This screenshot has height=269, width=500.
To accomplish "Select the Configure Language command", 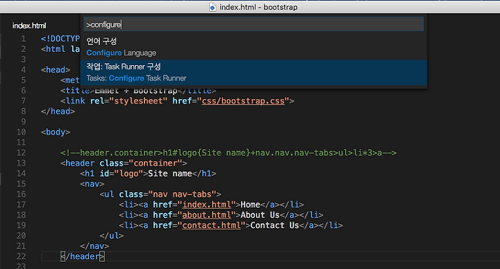I will click(x=253, y=47).
